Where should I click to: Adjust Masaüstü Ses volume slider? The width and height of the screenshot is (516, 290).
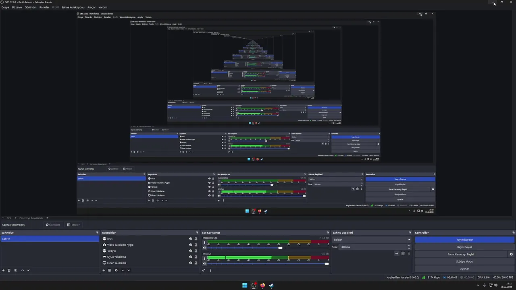pyautogui.click(x=280, y=248)
